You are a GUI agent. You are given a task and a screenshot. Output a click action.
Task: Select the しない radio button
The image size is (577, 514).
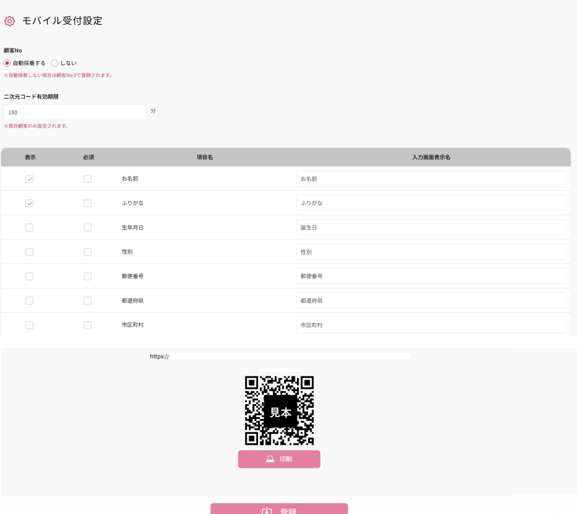pos(55,63)
